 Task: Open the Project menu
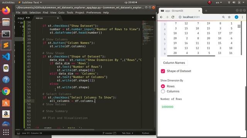tap(80, 13)
